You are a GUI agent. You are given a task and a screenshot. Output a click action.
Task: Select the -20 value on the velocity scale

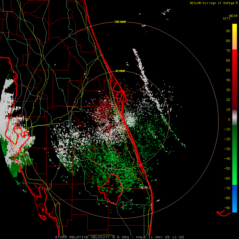coord(227,139)
